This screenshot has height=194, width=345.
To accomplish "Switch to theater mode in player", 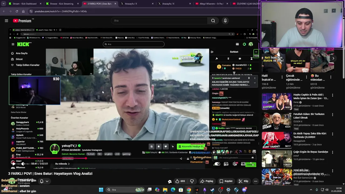I will pos(243,164).
